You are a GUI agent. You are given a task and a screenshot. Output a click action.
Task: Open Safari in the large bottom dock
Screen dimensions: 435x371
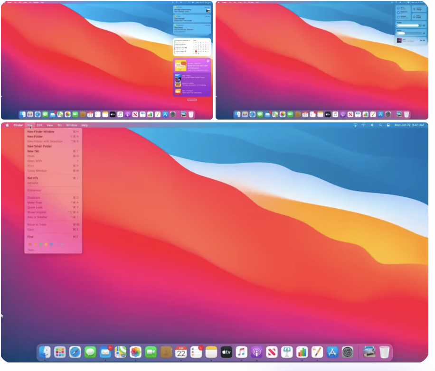pyautogui.click(x=75, y=352)
